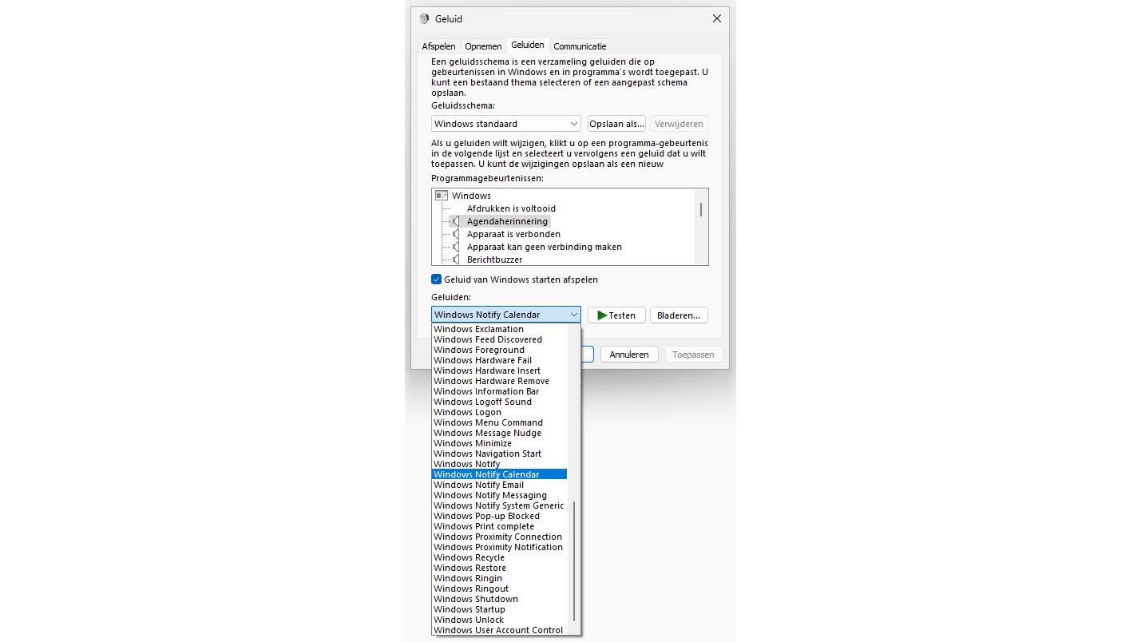This screenshot has width=1141, height=642.
Task: Click the speaker icon beside Agendaherinnering
Action: 456,221
